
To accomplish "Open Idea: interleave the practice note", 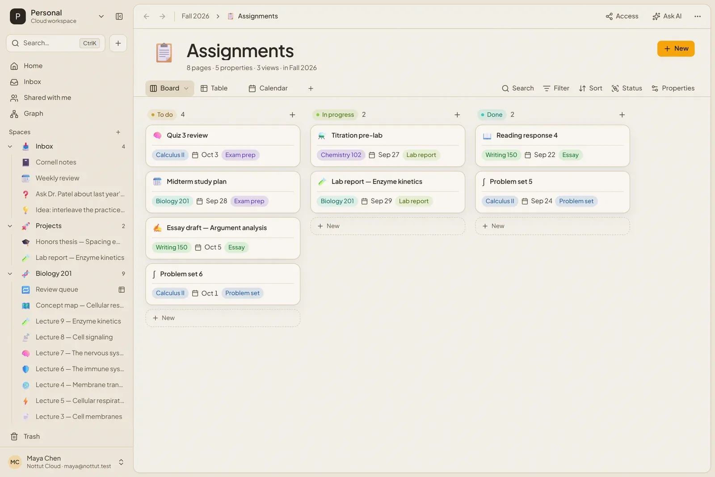I will [x=72, y=210].
